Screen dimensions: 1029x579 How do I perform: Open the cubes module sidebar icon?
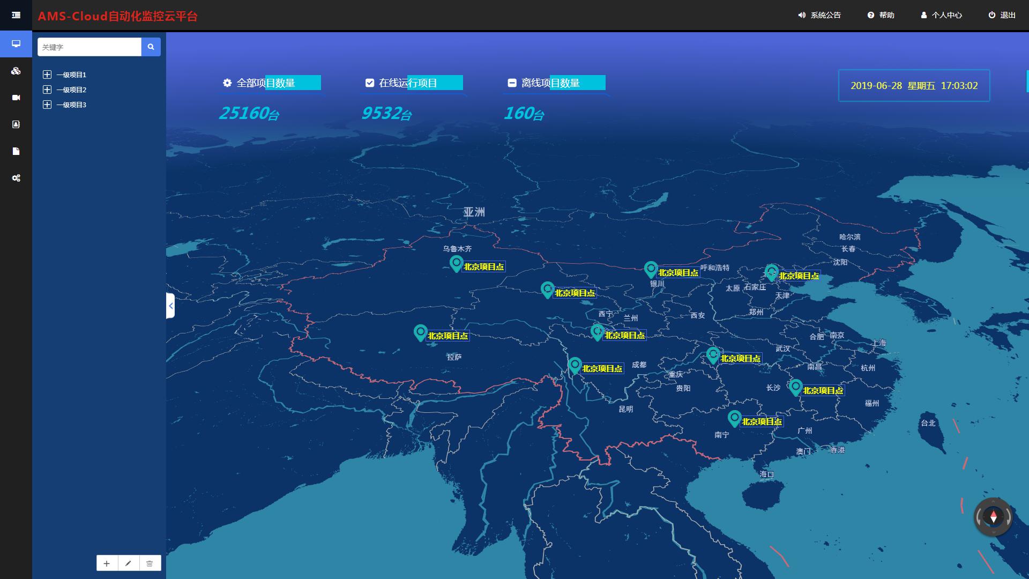[x=16, y=71]
